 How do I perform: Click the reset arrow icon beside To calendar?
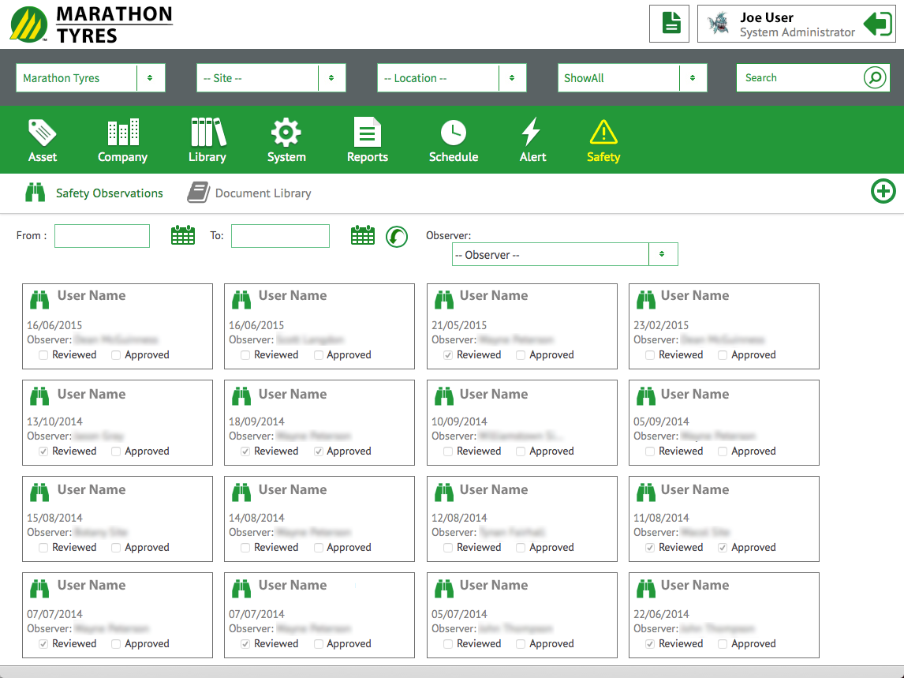pos(397,236)
